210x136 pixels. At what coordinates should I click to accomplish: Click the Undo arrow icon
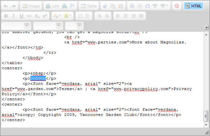(x=6, y=6)
